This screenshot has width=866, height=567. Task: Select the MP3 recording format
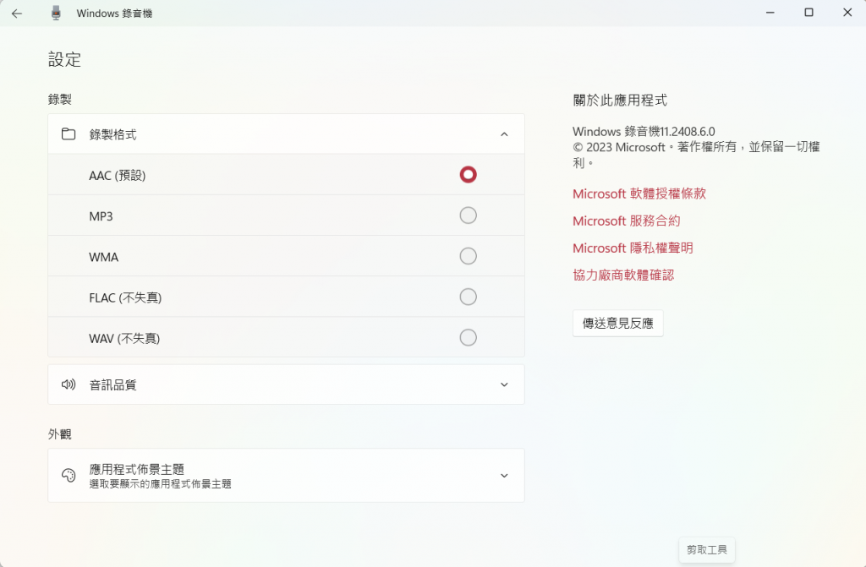pyautogui.click(x=468, y=215)
